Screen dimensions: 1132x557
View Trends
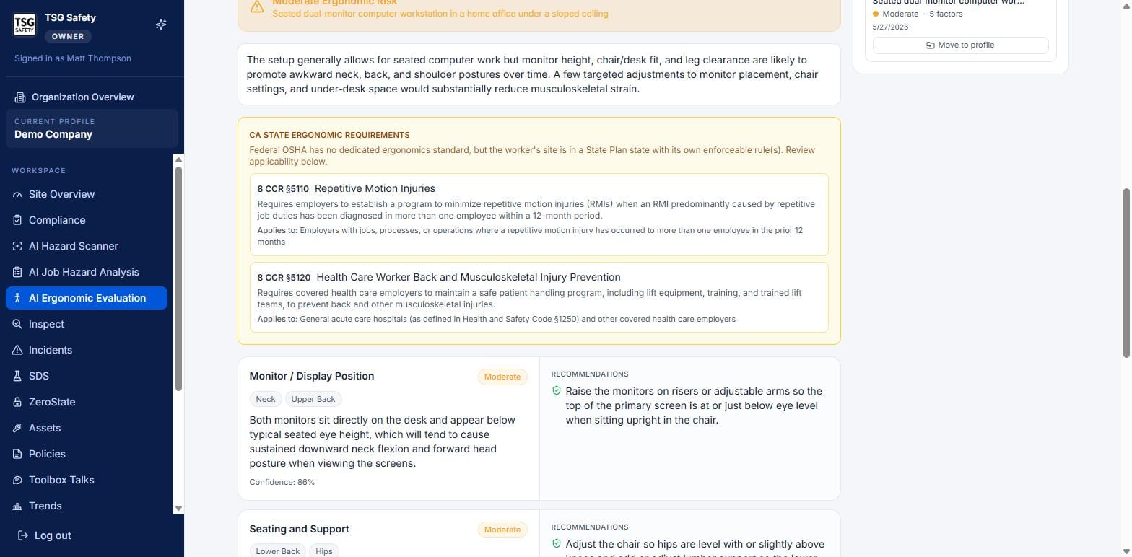(87, 506)
